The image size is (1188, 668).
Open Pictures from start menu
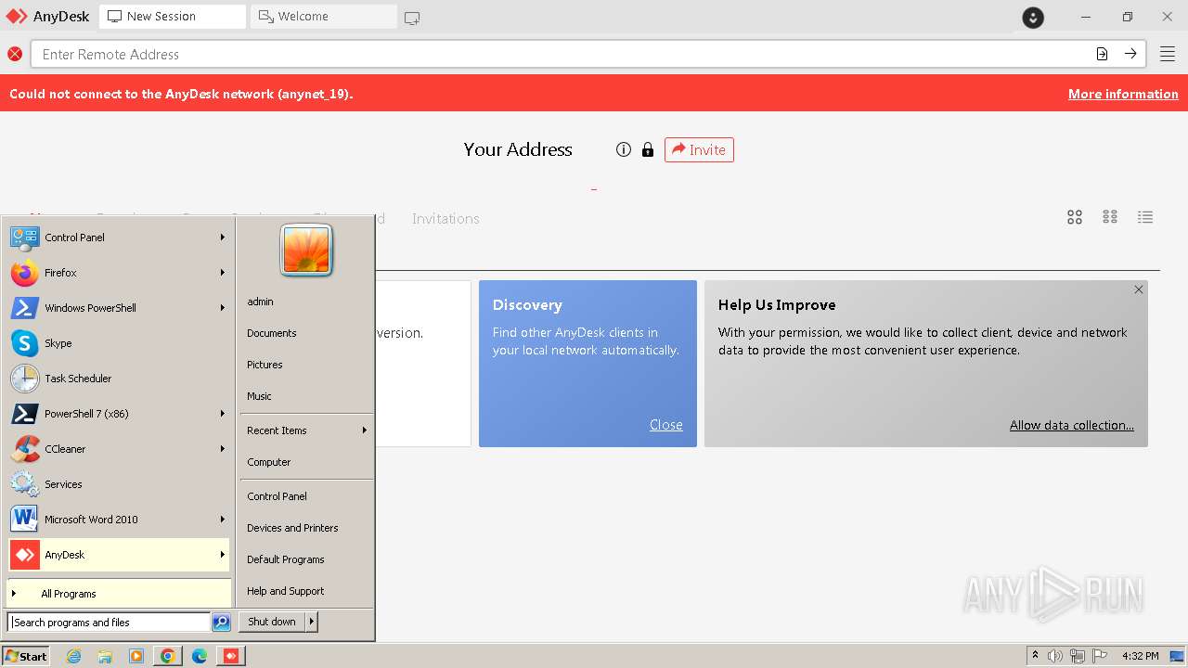click(306, 365)
